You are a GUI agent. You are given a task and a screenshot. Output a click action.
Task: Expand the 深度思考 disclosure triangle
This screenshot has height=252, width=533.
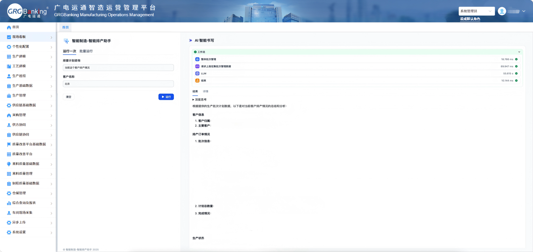pyautogui.click(x=193, y=100)
